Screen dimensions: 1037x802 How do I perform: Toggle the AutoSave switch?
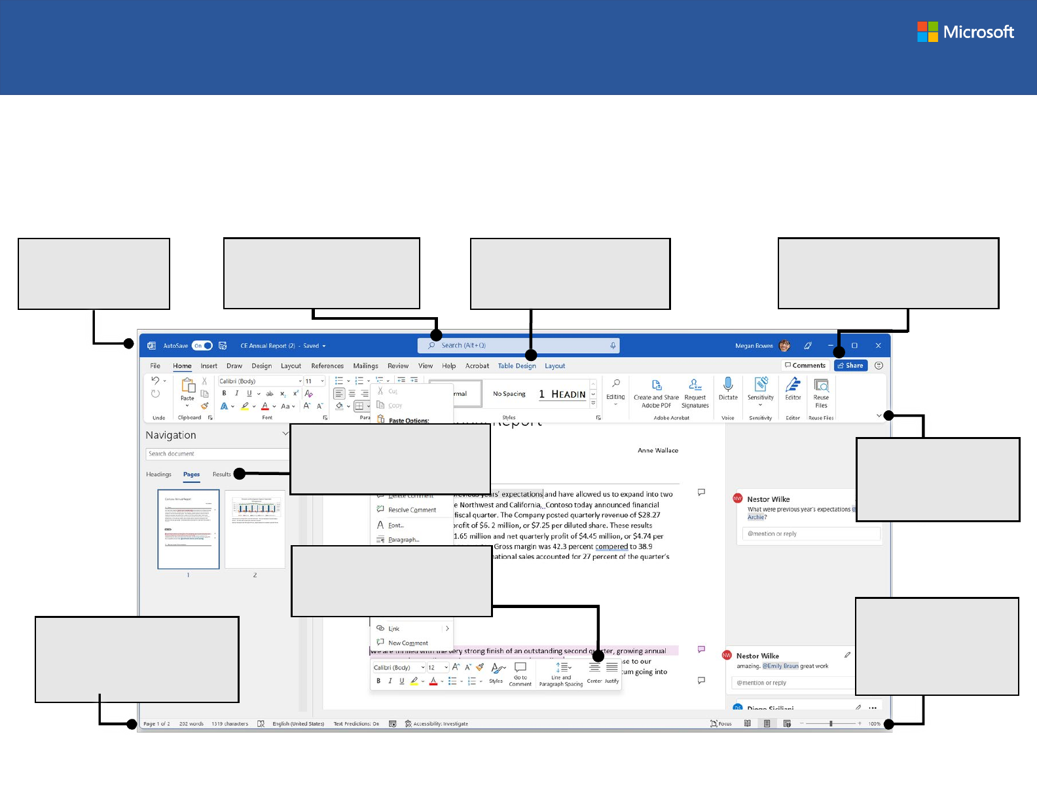point(202,346)
